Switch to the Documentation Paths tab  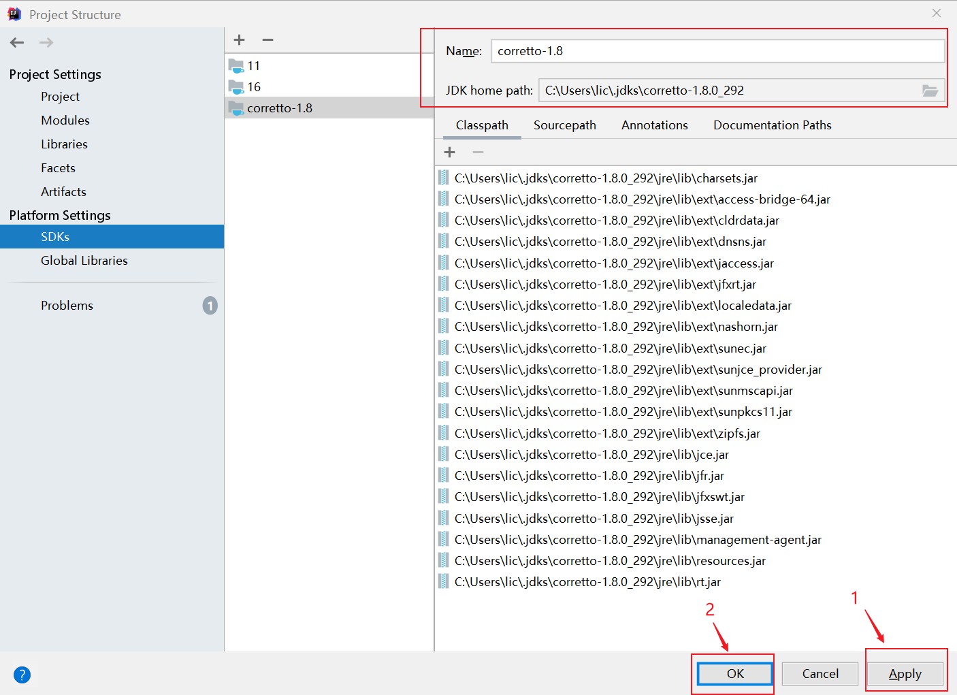(773, 125)
